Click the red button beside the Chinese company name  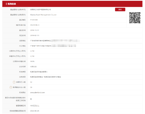coord(120,10)
